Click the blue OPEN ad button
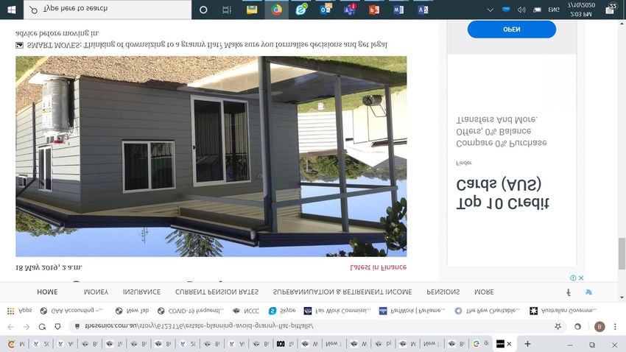626x352 pixels. click(511, 29)
